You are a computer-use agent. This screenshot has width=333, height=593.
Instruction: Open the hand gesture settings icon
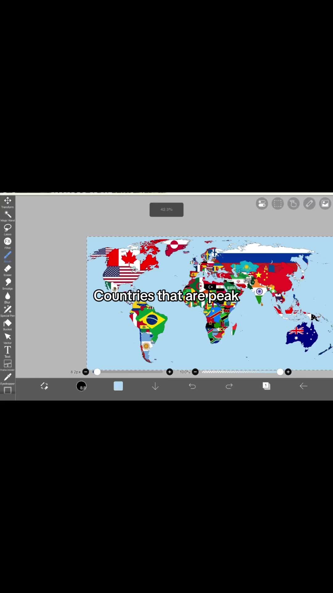pyautogui.click(x=293, y=204)
